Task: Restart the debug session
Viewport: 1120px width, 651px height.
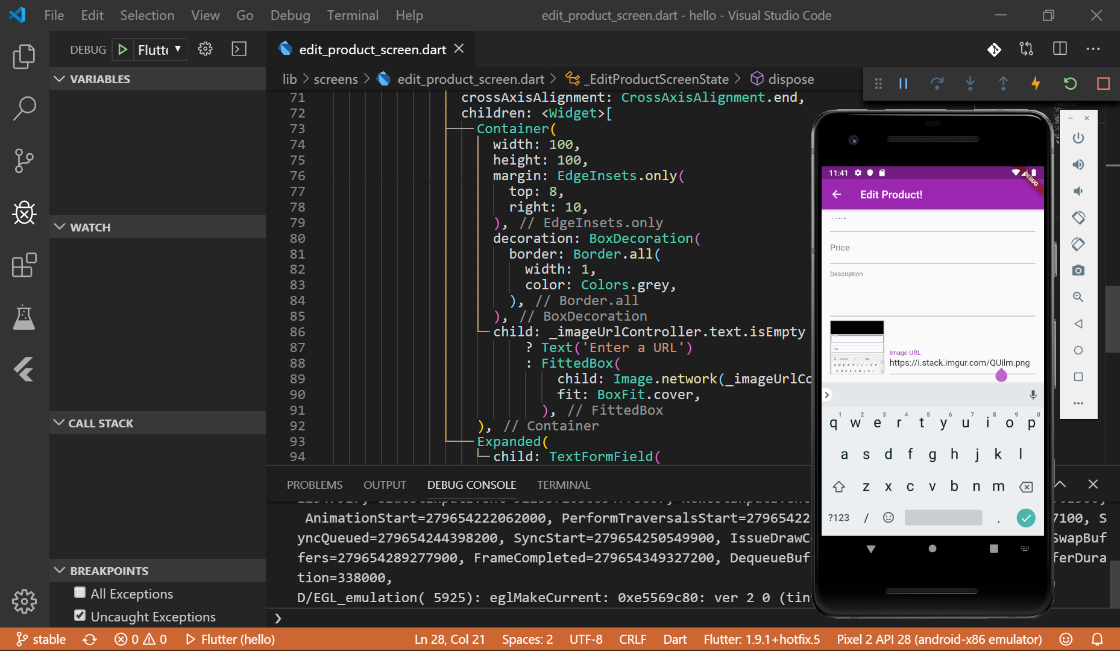Action: point(1070,84)
